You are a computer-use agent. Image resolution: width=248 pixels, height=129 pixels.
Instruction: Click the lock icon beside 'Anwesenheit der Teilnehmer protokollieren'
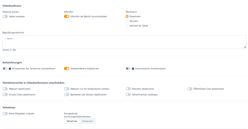pos(10,69)
